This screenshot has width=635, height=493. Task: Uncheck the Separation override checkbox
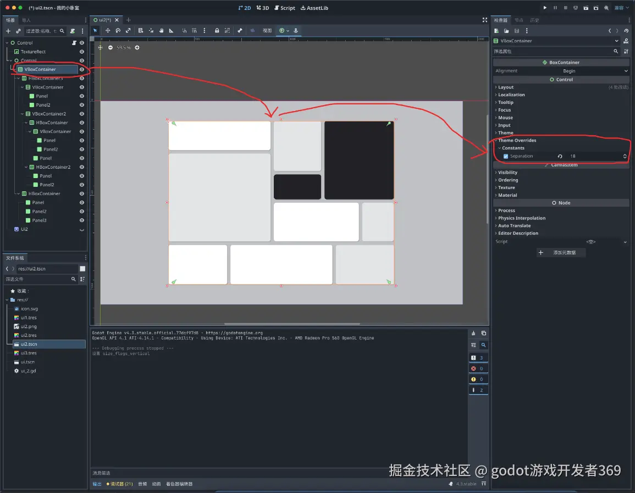point(506,156)
